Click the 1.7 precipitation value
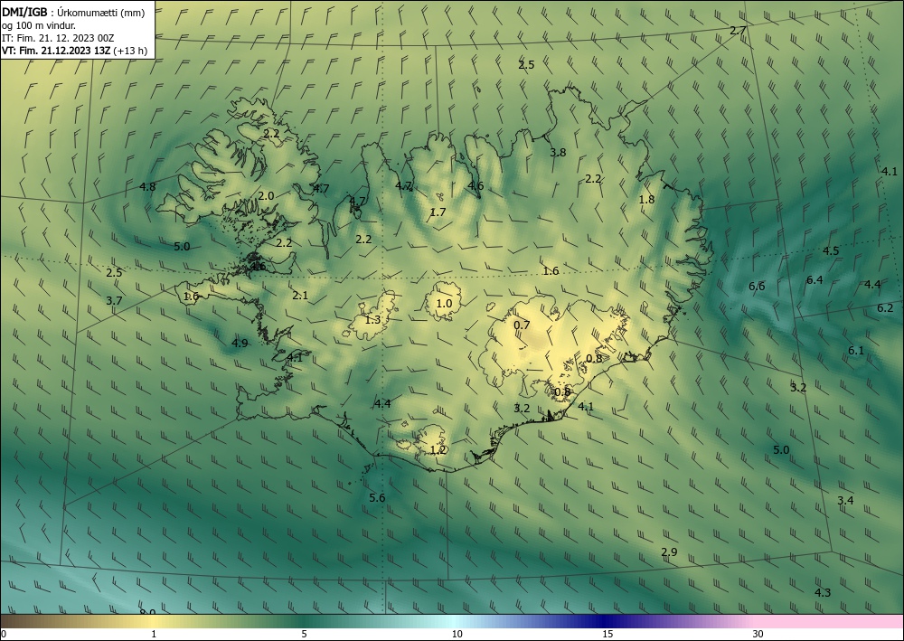The image size is (904, 641). pyautogui.click(x=438, y=212)
